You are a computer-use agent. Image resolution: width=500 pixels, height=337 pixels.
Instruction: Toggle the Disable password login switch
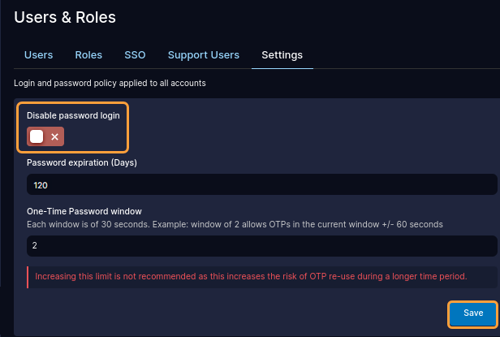[45, 136]
